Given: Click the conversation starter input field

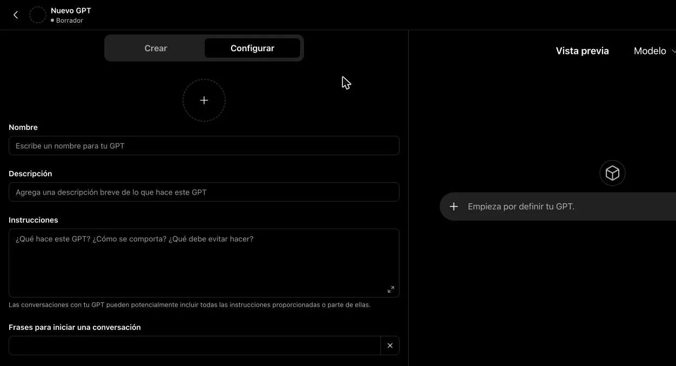Looking at the screenshot, I should click(195, 346).
